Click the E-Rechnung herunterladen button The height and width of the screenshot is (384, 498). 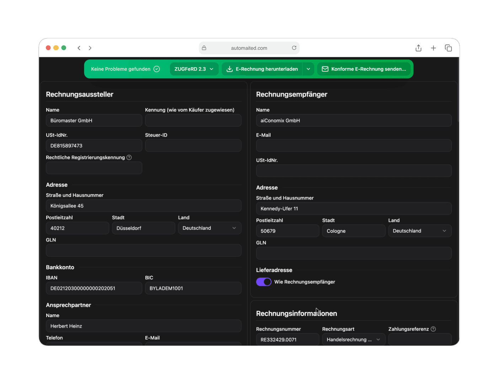262,69
